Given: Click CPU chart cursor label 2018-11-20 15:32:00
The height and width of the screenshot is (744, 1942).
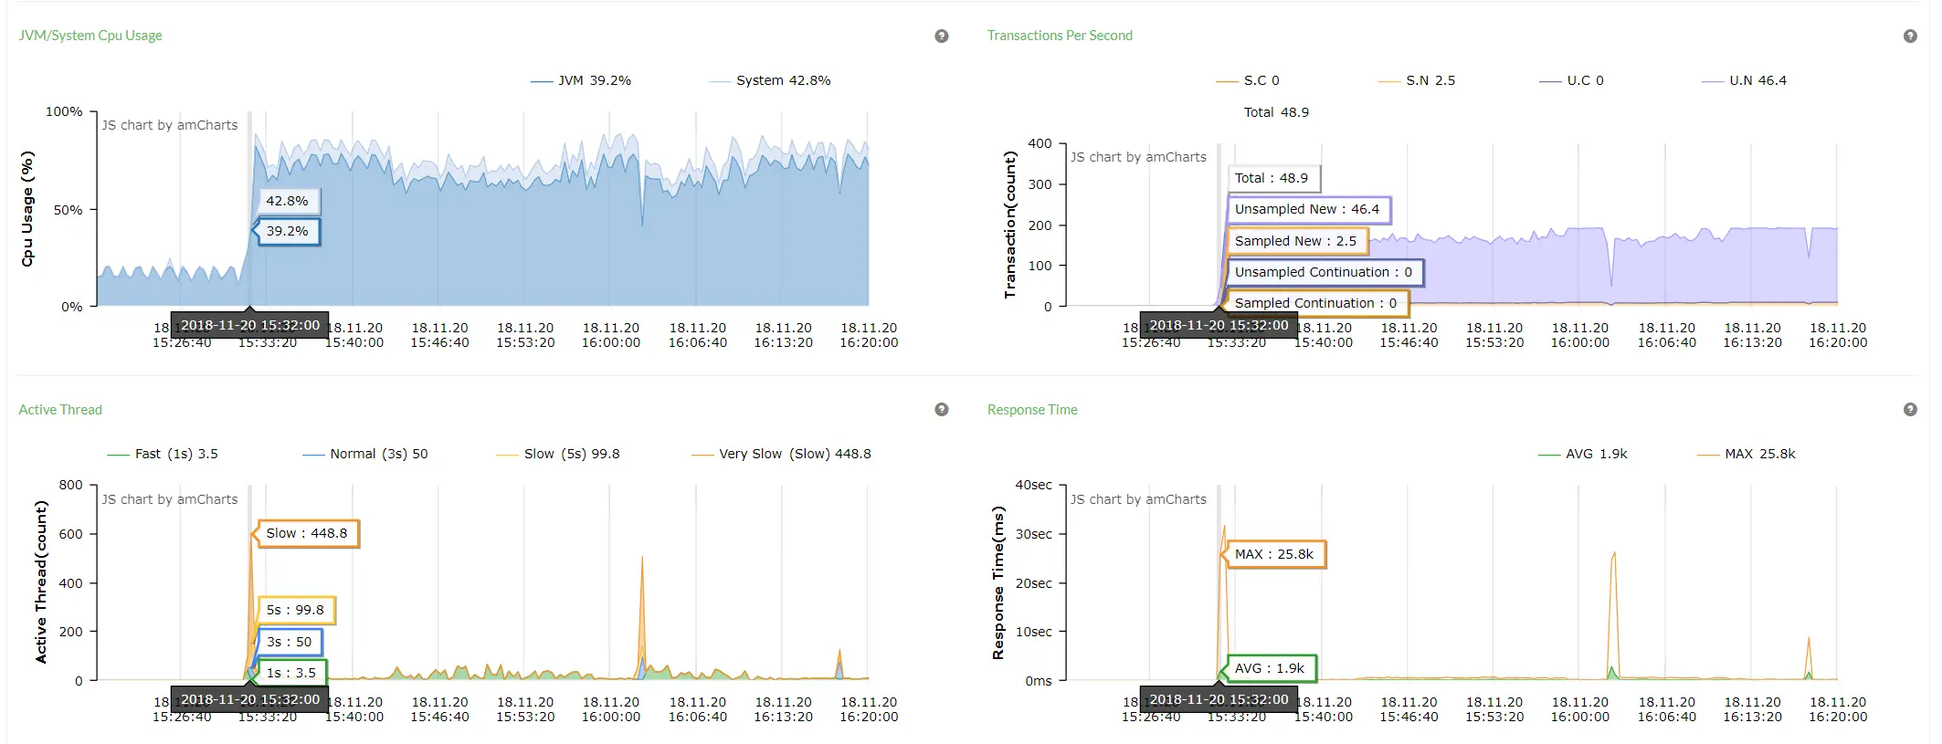Looking at the screenshot, I should (250, 325).
